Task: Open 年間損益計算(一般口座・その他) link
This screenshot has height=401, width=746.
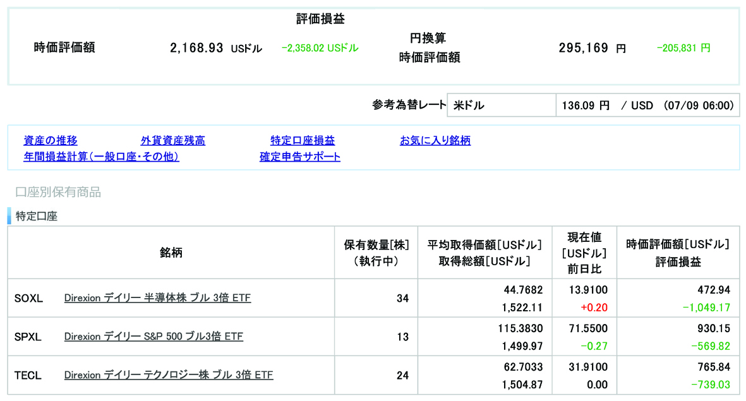Action: [101, 157]
